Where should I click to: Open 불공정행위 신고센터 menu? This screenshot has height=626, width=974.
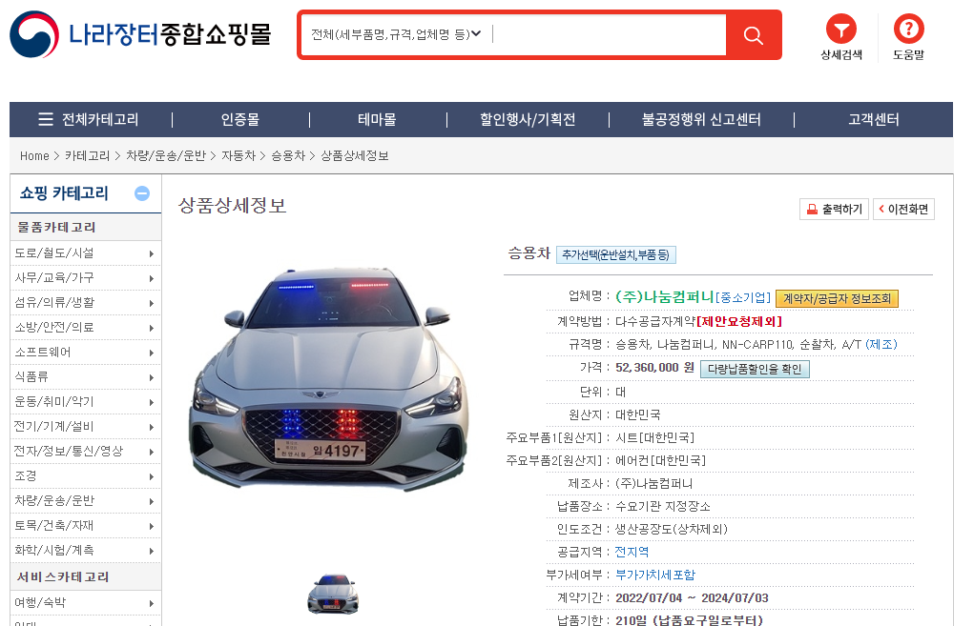pyautogui.click(x=701, y=119)
